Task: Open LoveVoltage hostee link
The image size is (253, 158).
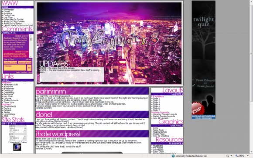Action: point(9,114)
